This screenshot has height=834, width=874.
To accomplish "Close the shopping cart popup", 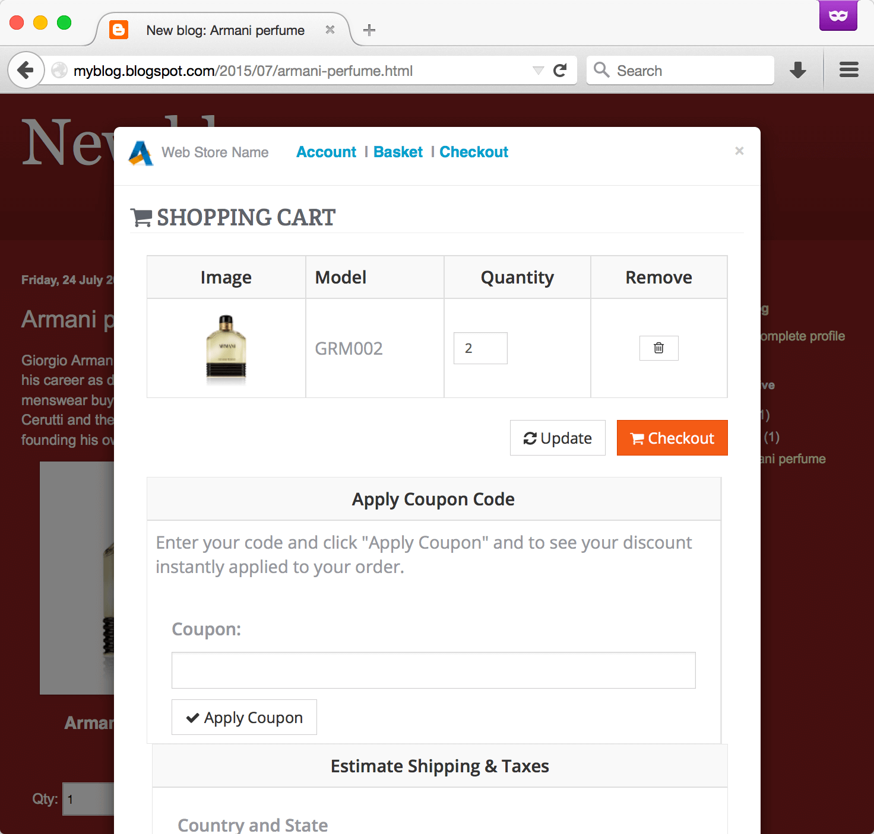I will [x=739, y=151].
